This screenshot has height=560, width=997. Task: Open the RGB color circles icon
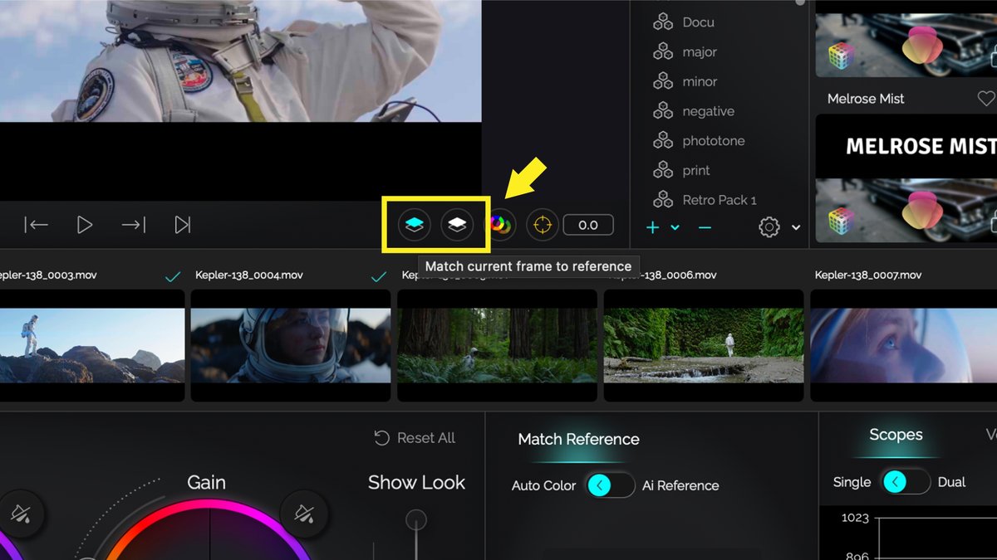click(x=500, y=225)
